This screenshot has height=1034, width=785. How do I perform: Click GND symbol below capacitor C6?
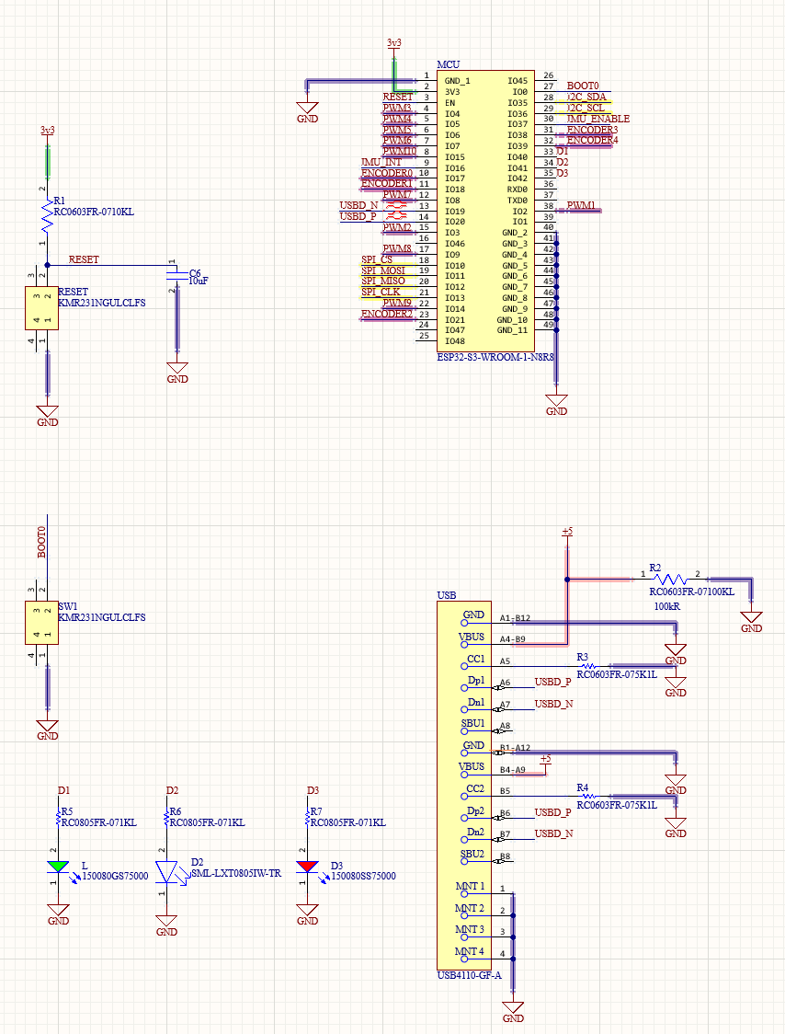(x=177, y=373)
